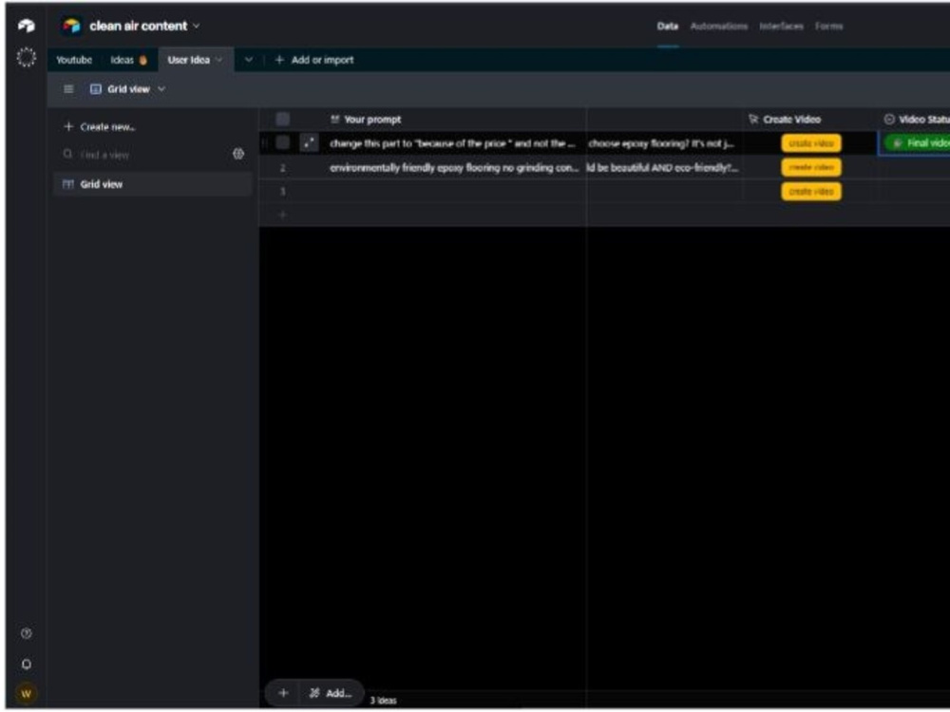The height and width of the screenshot is (712, 950).
Task: Click the Grid view icon in sidebar list
Action: [68, 184]
